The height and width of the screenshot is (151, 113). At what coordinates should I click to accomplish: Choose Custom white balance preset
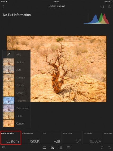(17, 123)
